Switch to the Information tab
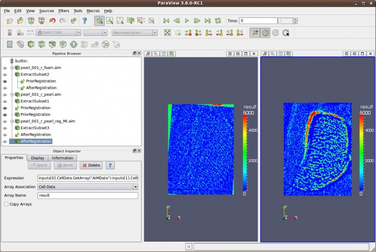Viewport: 376px width, 252px height. click(x=63, y=158)
